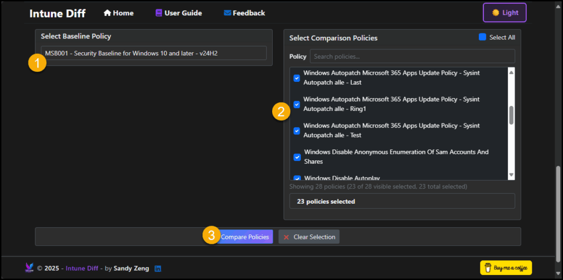Open Intune Diff link in footer
The image size is (563, 280).
click(82, 268)
